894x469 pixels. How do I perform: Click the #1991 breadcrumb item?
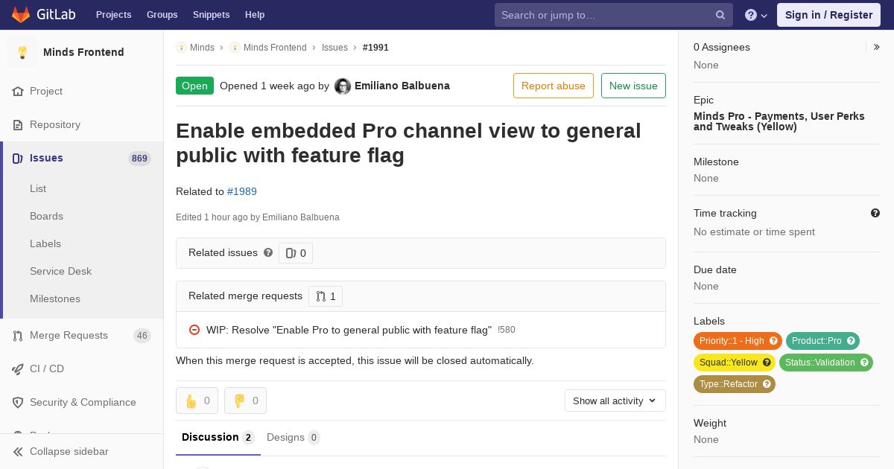[375, 47]
